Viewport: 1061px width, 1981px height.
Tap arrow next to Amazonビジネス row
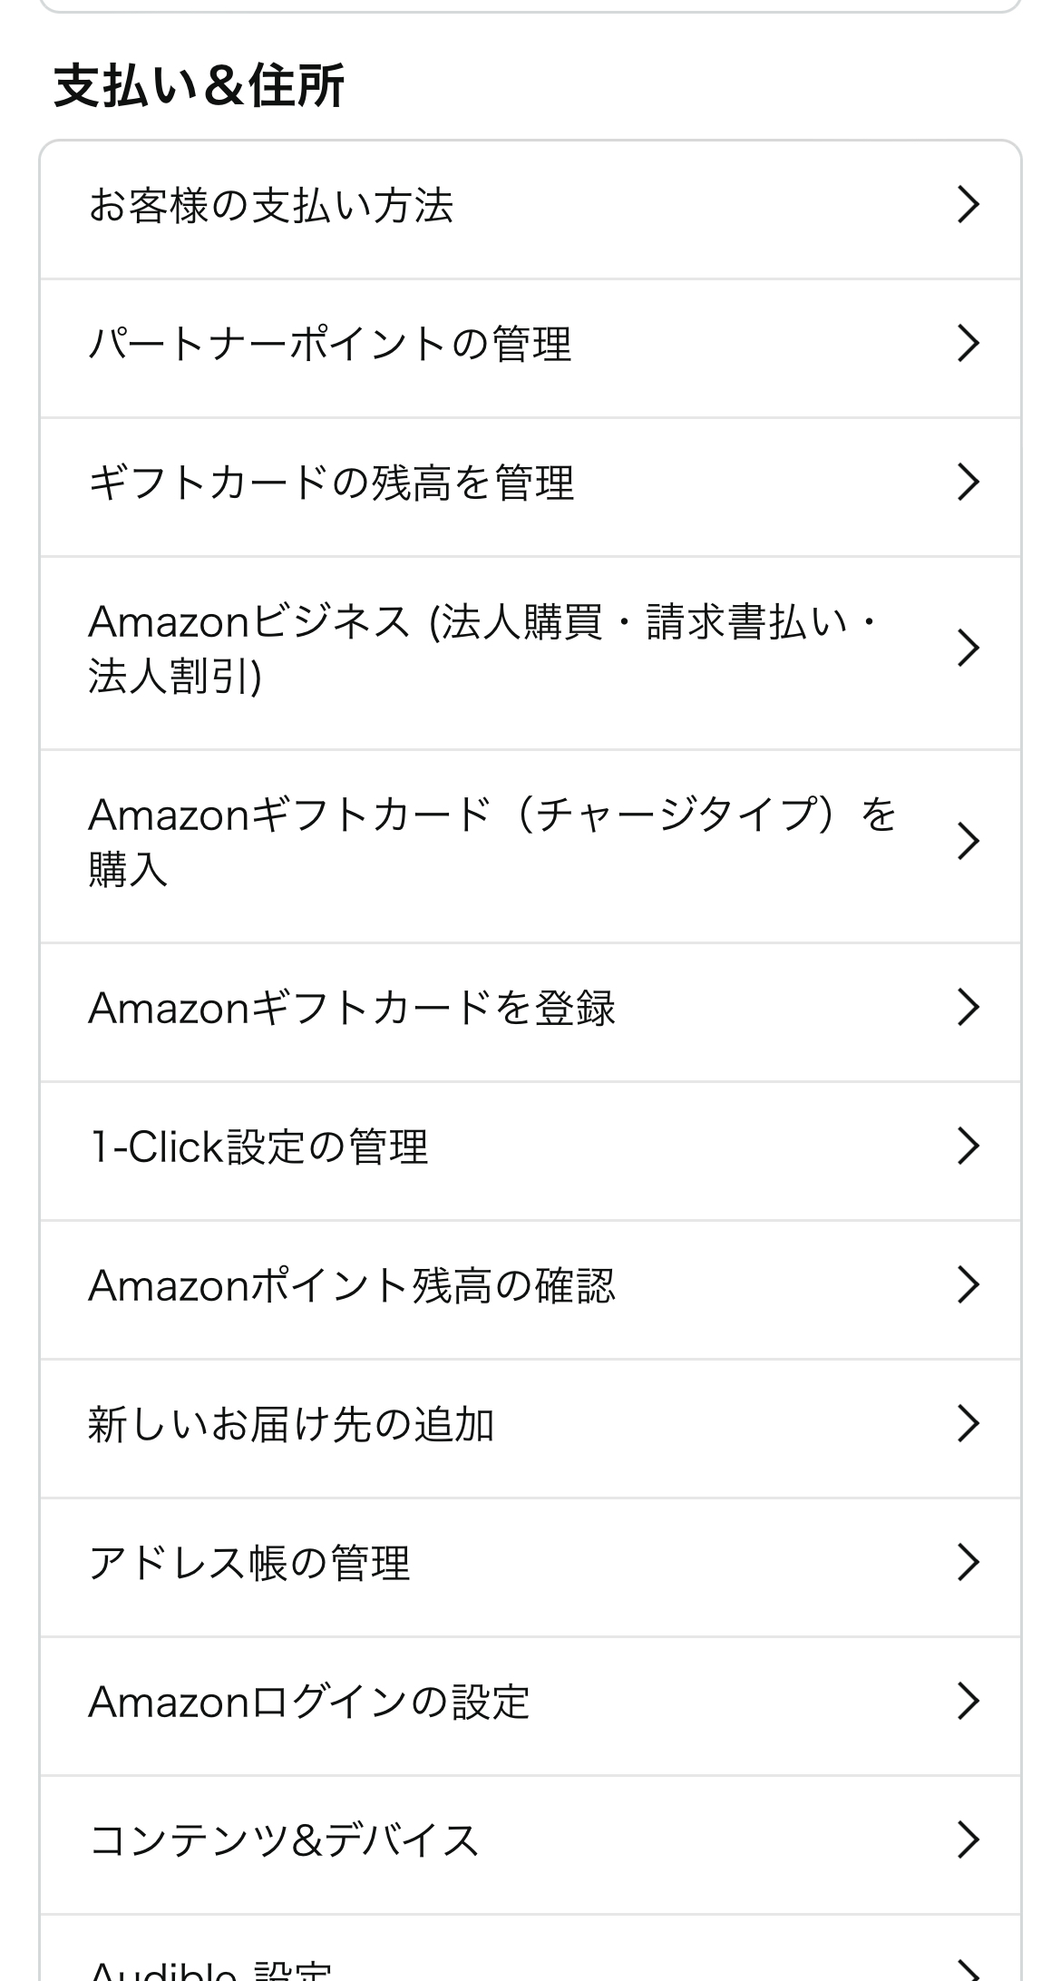click(968, 649)
